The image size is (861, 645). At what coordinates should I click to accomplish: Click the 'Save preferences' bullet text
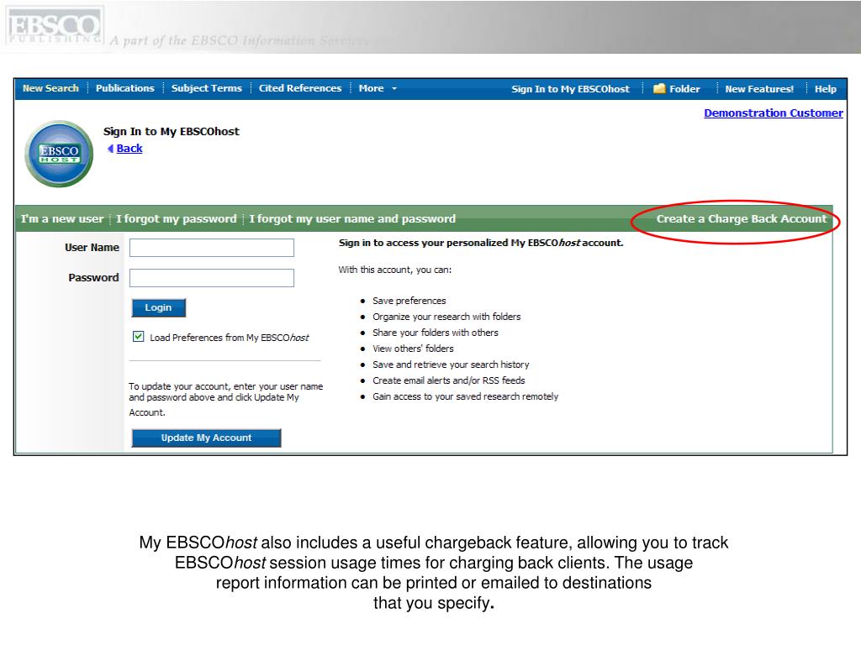tap(409, 301)
